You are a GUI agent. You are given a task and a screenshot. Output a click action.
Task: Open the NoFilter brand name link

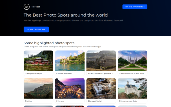pos(36,7)
